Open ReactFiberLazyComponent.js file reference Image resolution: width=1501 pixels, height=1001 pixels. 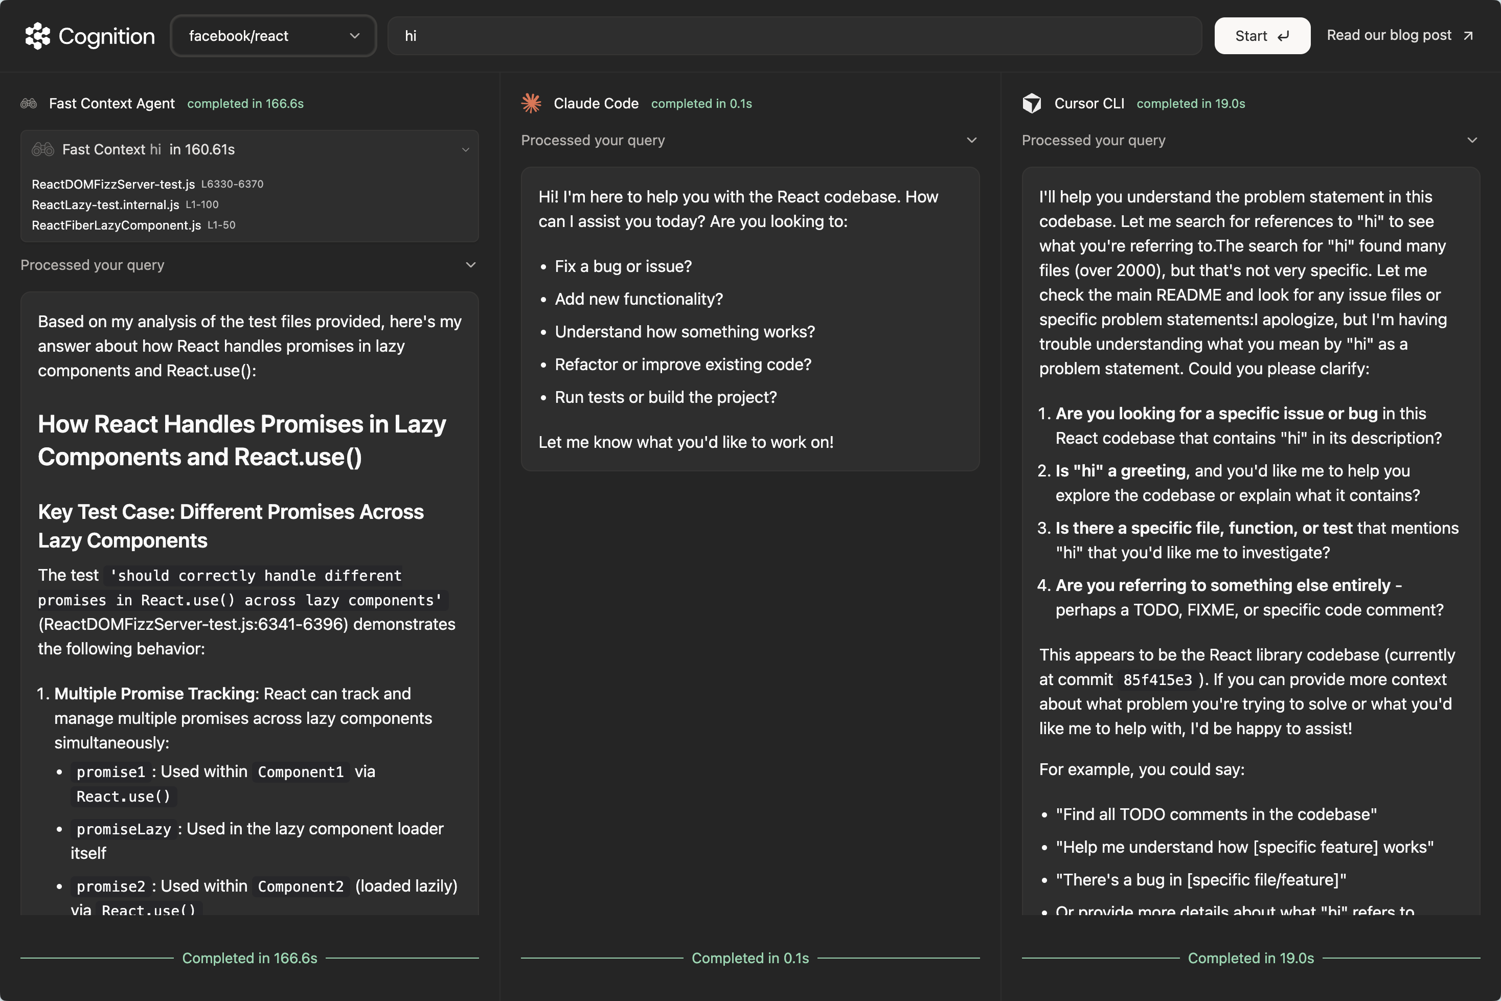pos(116,225)
